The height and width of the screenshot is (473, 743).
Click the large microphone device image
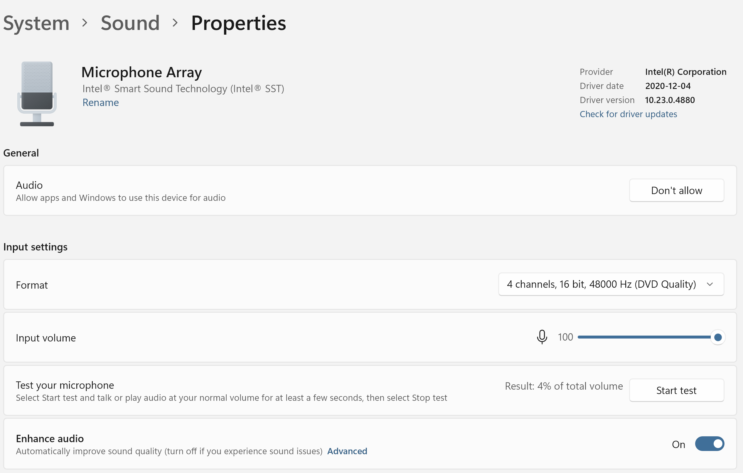(37, 94)
